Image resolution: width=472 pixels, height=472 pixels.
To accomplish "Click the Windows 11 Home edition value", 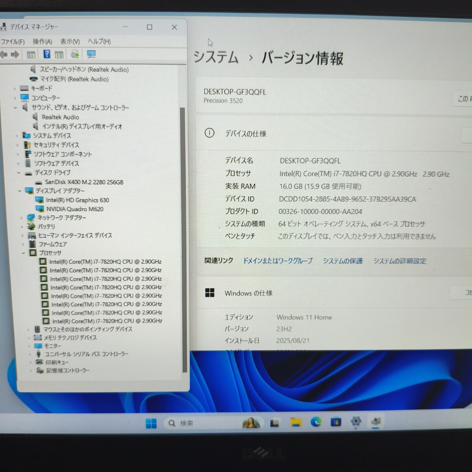I will [x=304, y=317].
